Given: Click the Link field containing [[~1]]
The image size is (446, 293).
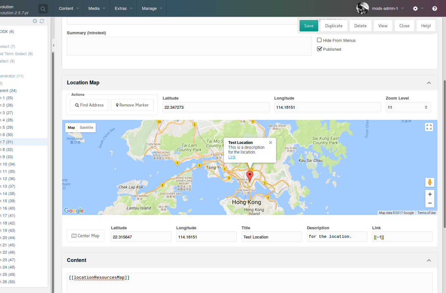Looking at the screenshot, I should [x=402, y=237].
